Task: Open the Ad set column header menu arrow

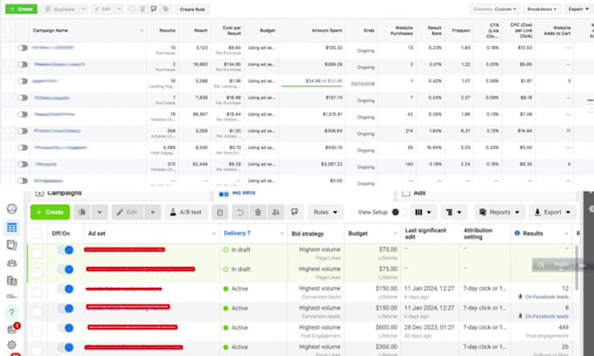Action: tap(214, 234)
